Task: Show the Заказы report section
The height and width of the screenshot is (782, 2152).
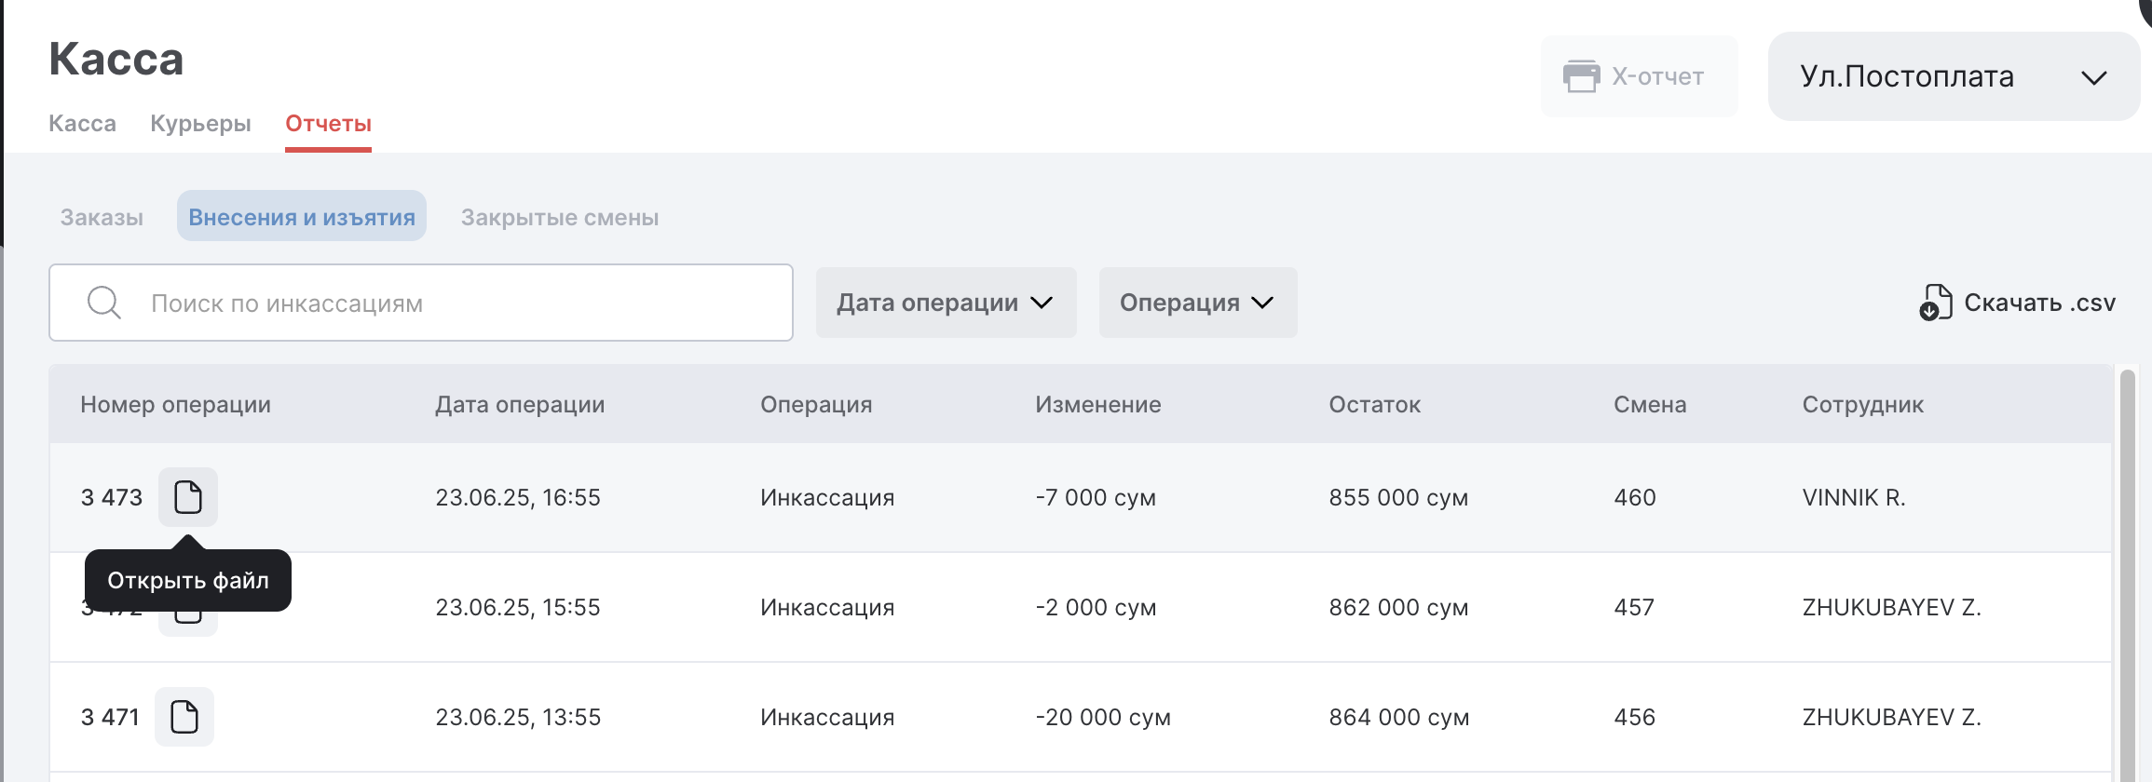Action: tap(102, 217)
